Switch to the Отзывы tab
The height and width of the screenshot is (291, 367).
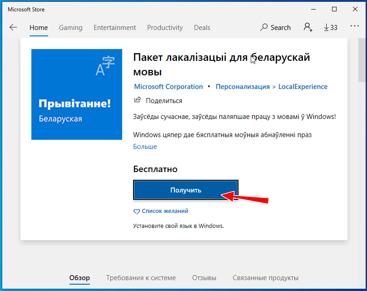(x=204, y=278)
